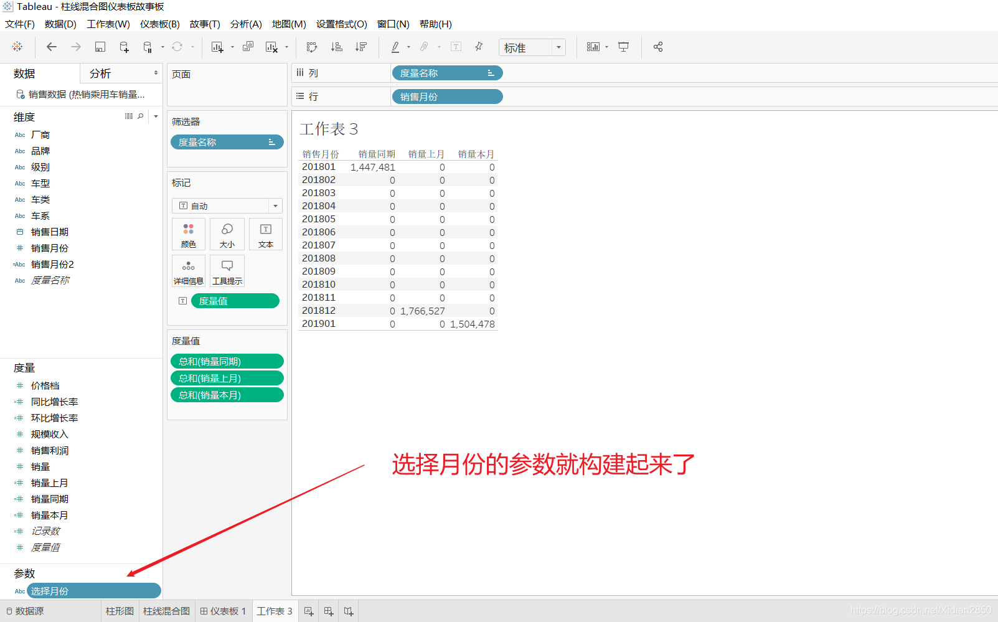Add new dashboard tab icon at bottom

[x=329, y=611]
